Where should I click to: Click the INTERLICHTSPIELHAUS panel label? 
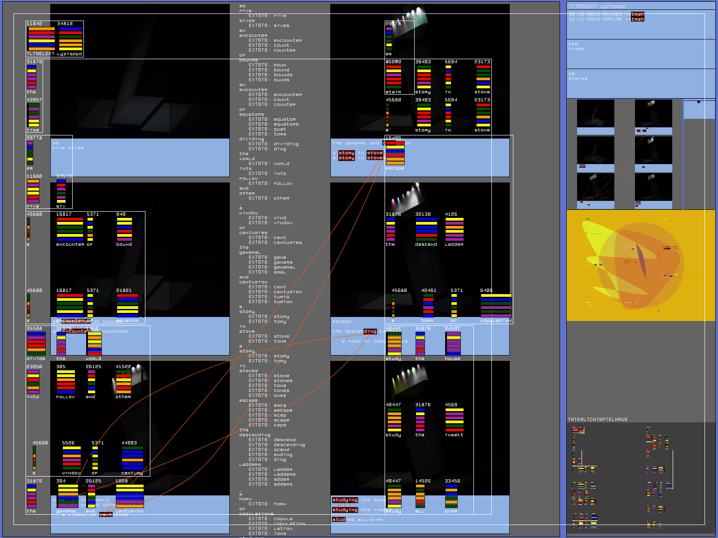598,420
